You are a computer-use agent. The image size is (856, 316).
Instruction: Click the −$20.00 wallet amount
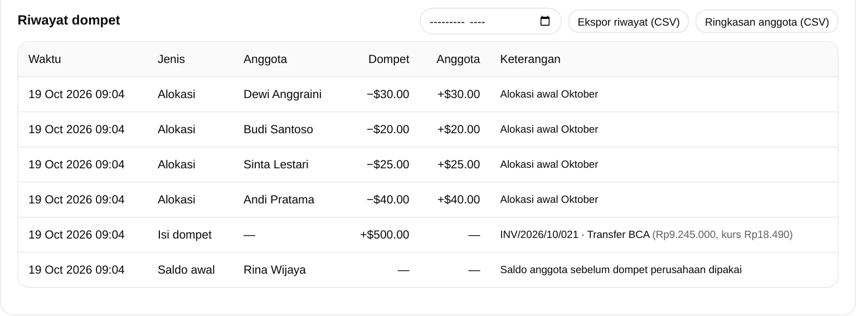pyautogui.click(x=388, y=129)
